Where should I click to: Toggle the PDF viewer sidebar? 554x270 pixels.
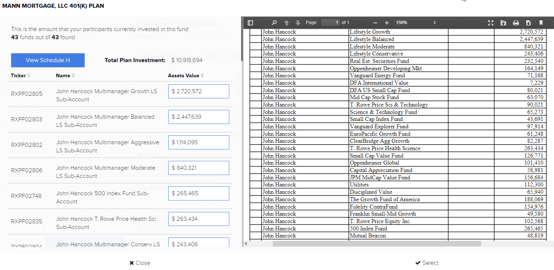tap(250, 23)
